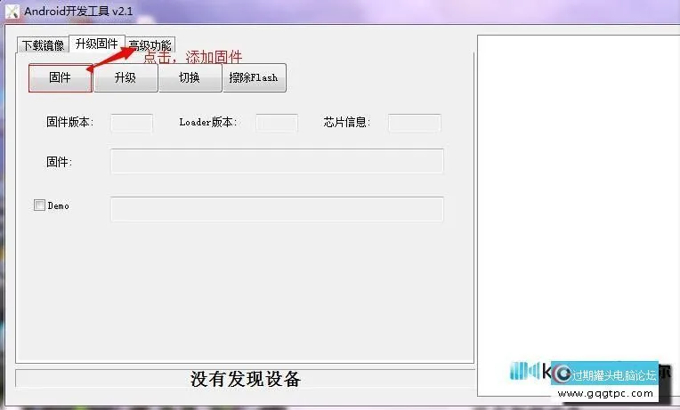
Task: Click the Android开发工具 v2.1 window title
Action: (78, 12)
